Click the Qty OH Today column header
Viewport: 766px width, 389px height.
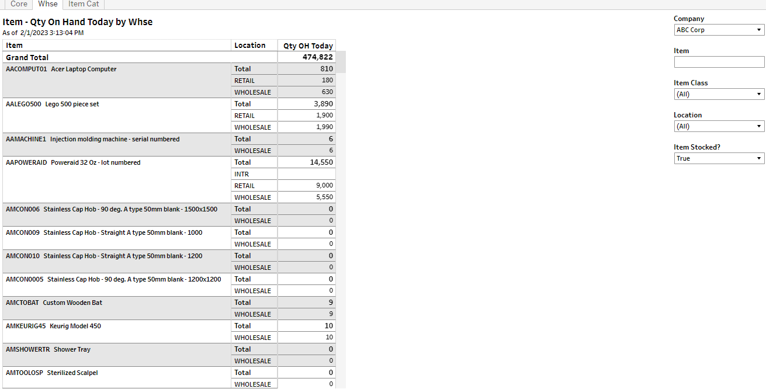click(308, 46)
